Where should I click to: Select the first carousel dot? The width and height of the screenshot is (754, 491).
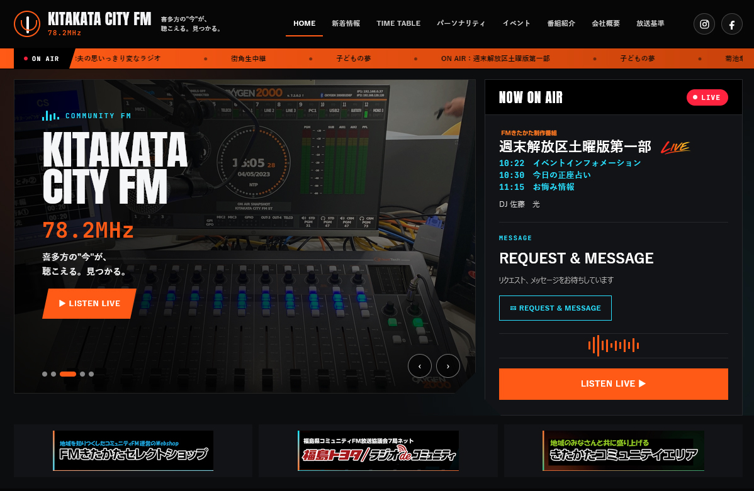[x=45, y=374]
